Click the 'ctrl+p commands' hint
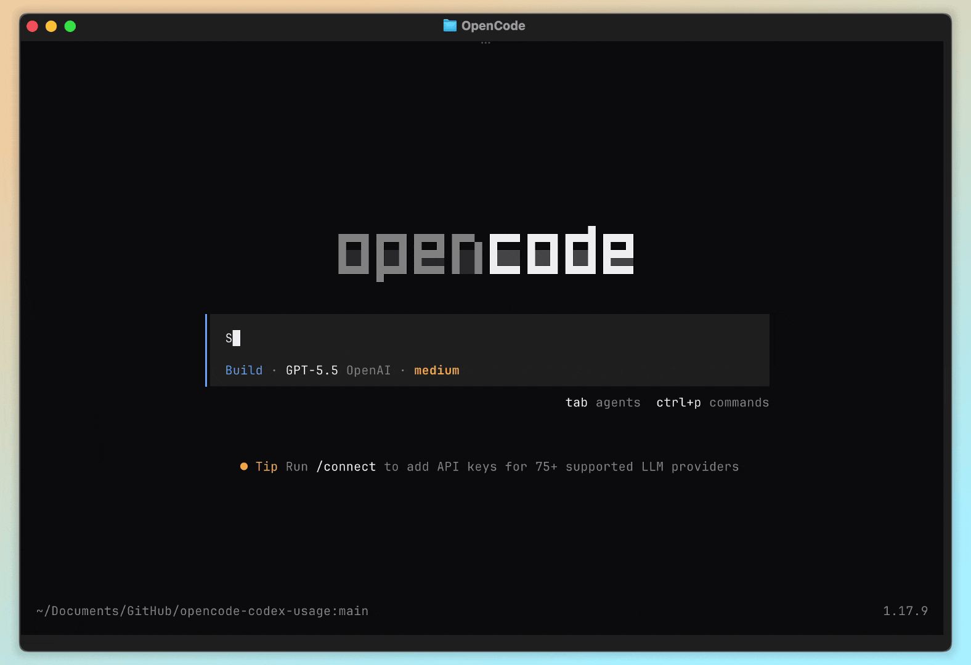The height and width of the screenshot is (665, 971). click(713, 403)
